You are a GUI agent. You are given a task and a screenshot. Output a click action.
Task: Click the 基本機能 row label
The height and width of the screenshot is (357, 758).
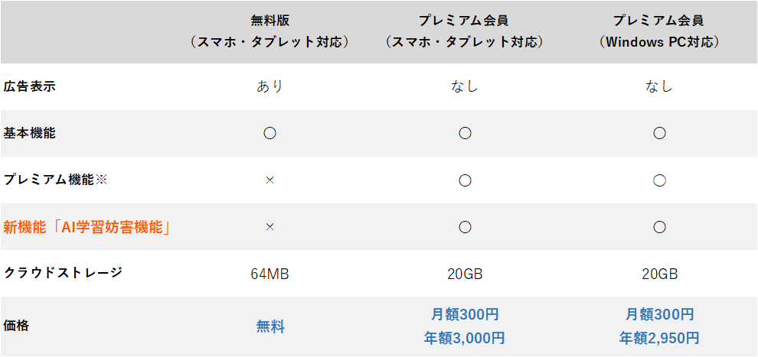[30, 133]
